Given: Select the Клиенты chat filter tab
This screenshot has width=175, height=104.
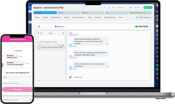Looking at the screenshot, I should coord(42,42).
